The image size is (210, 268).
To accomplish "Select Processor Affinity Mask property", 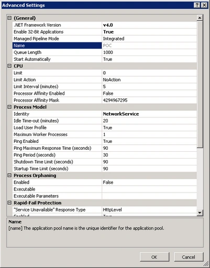I will tap(57, 100).
